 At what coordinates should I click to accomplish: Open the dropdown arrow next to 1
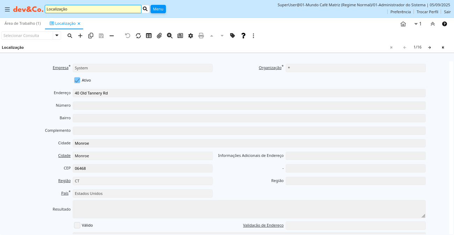[416, 24]
